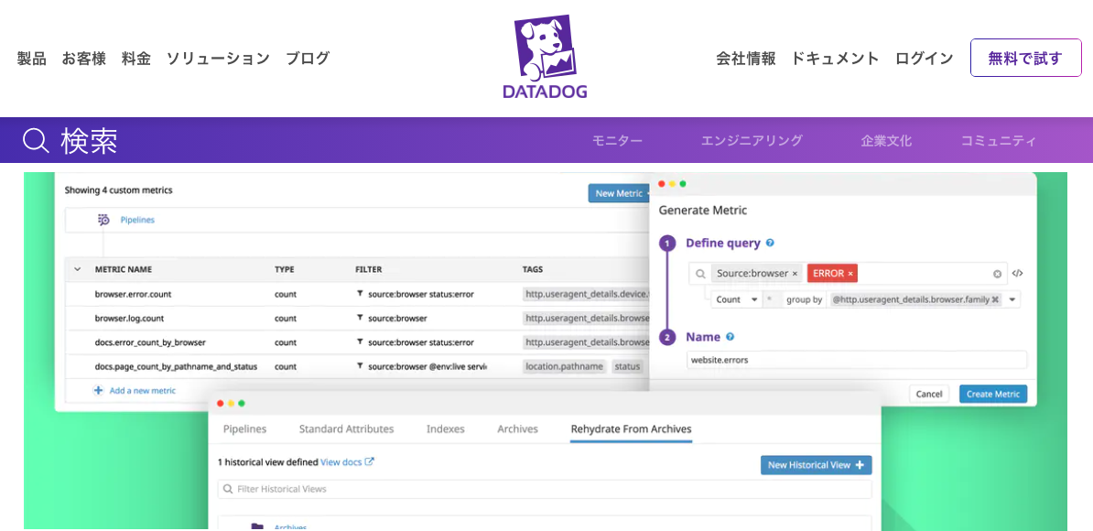Select 企業文化 blog category

coord(886,141)
